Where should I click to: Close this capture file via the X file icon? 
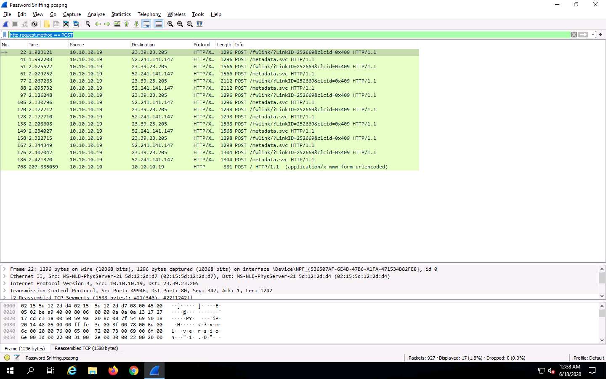(66, 24)
